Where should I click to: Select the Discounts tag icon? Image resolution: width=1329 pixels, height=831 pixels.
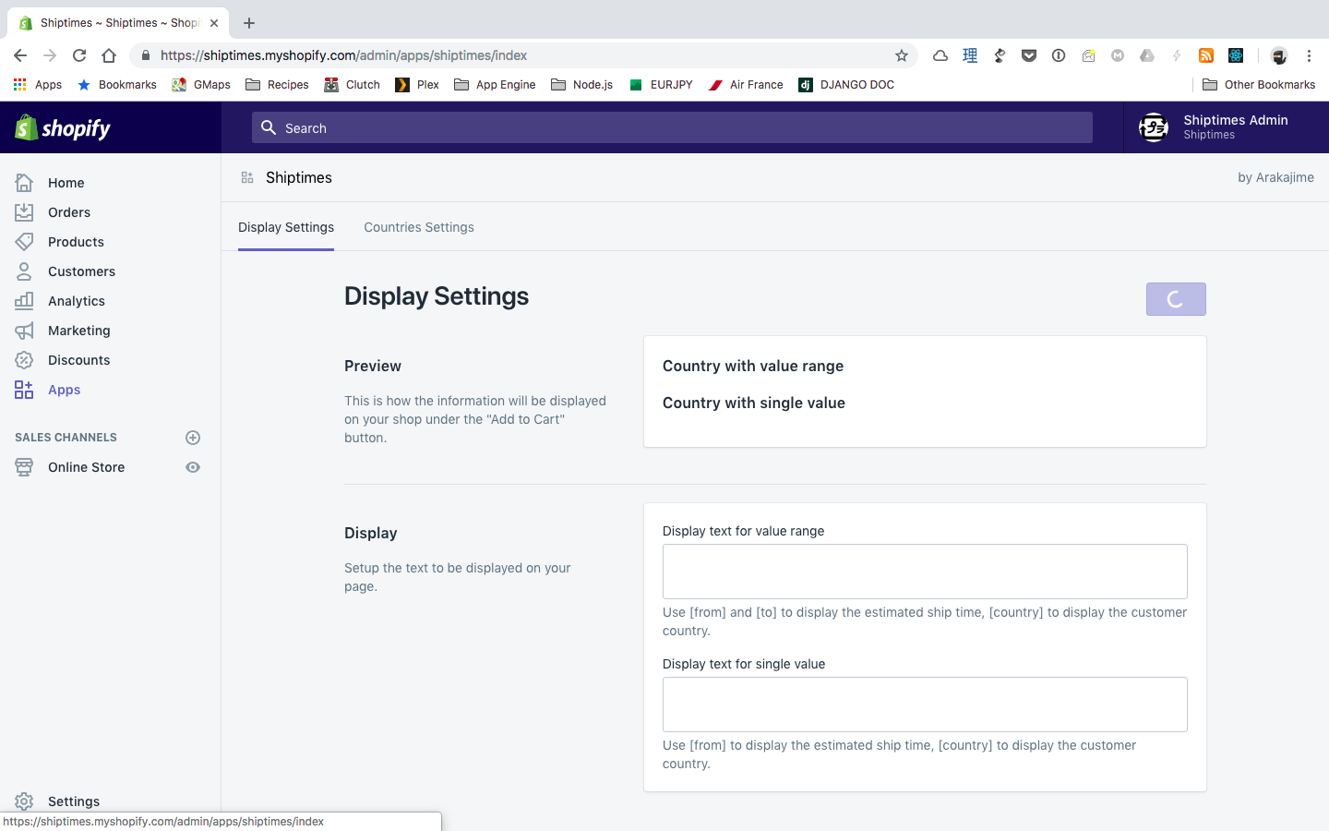point(24,359)
